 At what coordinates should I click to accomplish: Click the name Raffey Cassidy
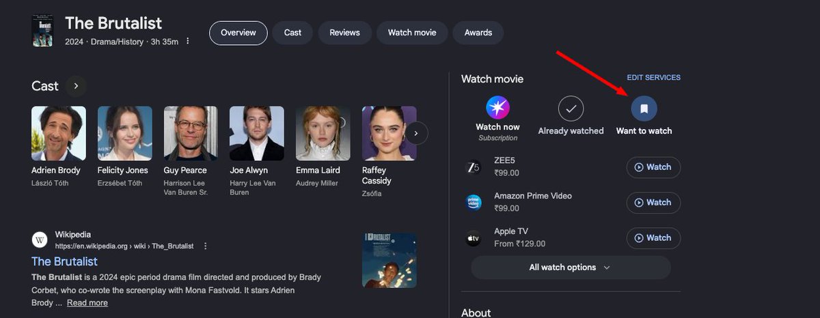coord(377,175)
